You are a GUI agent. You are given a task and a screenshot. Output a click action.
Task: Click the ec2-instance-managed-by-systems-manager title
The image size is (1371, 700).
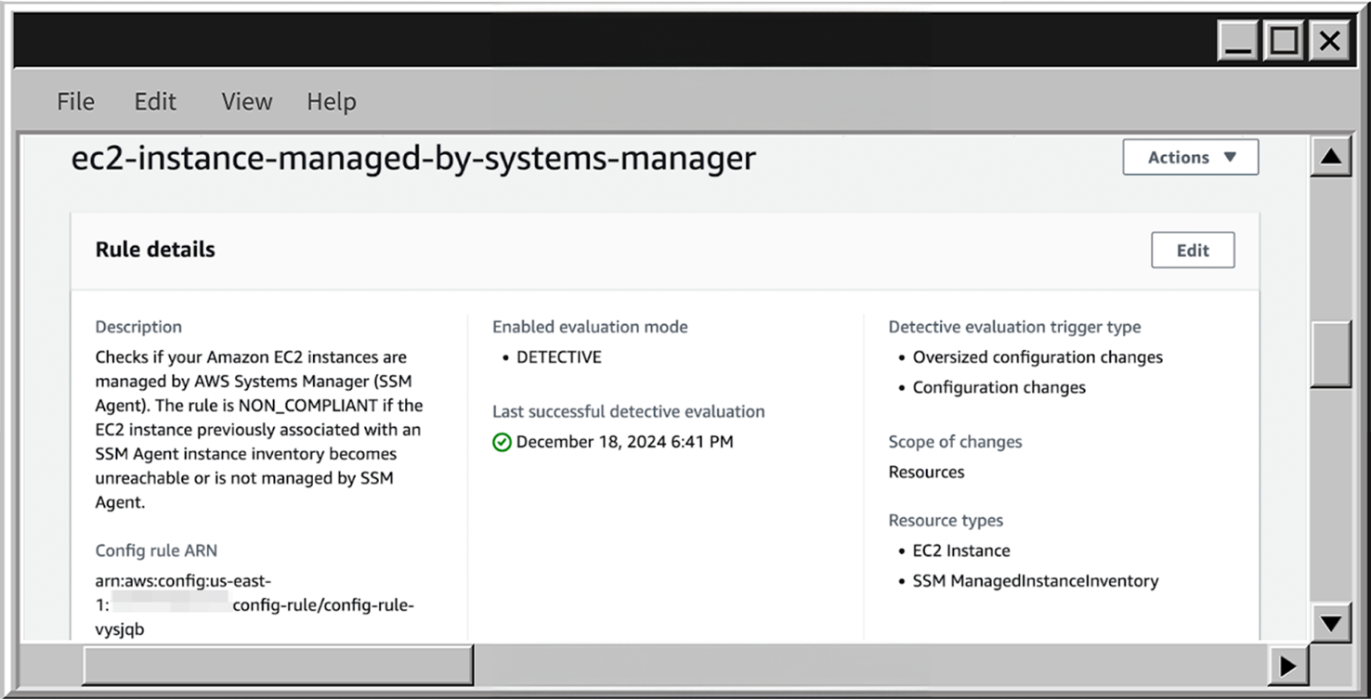pos(413,158)
